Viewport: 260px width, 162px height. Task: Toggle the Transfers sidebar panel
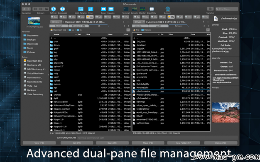[x=210, y=9]
